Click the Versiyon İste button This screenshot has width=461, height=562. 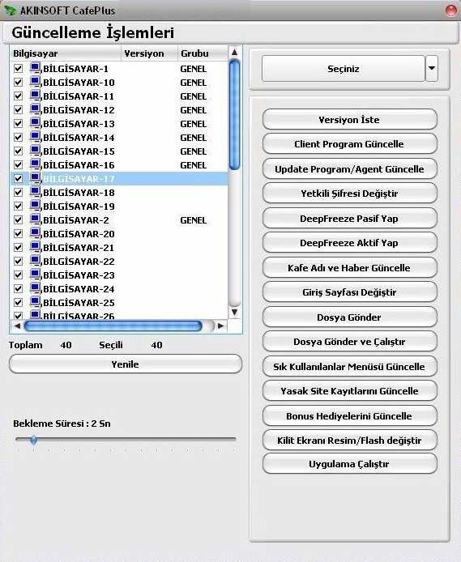pyautogui.click(x=349, y=119)
